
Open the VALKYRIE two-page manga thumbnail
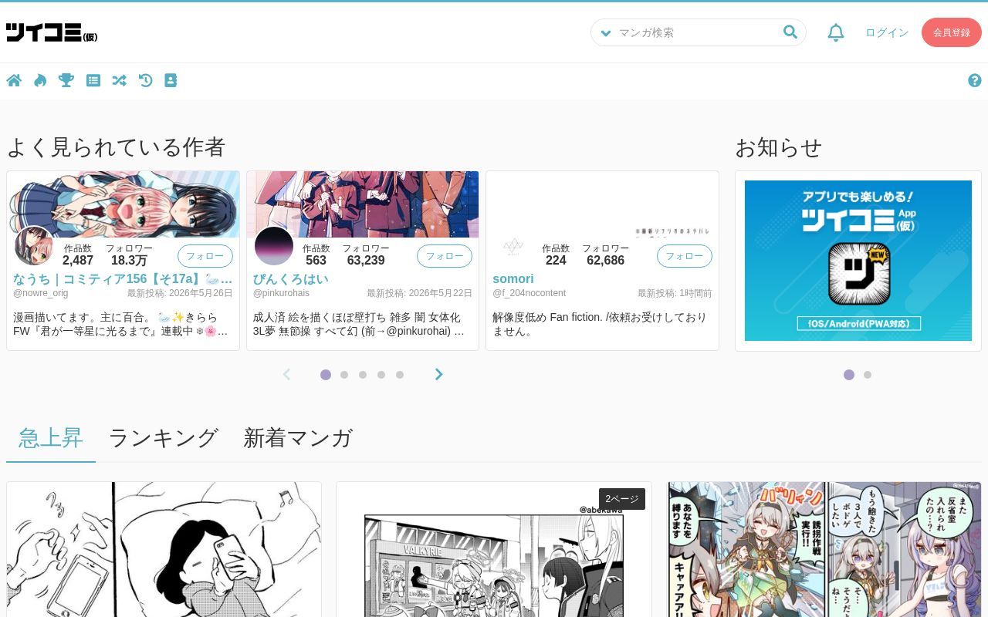(494, 549)
